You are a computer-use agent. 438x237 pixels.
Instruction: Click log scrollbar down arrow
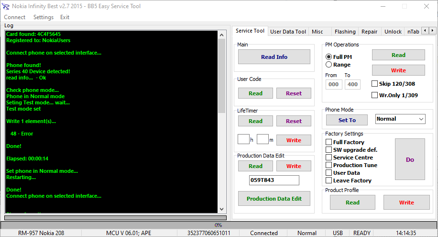pyautogui.click(x=221, y=209)
